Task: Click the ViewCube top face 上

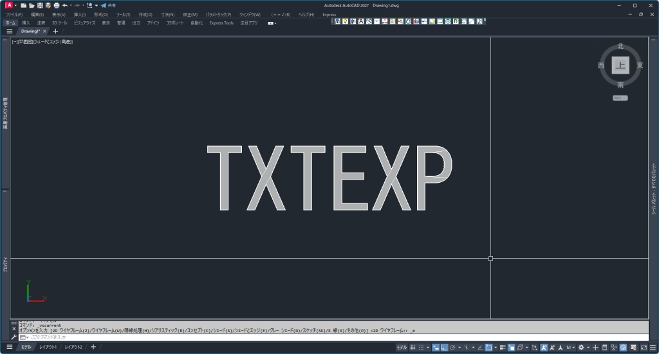Action: click(620, 65)
